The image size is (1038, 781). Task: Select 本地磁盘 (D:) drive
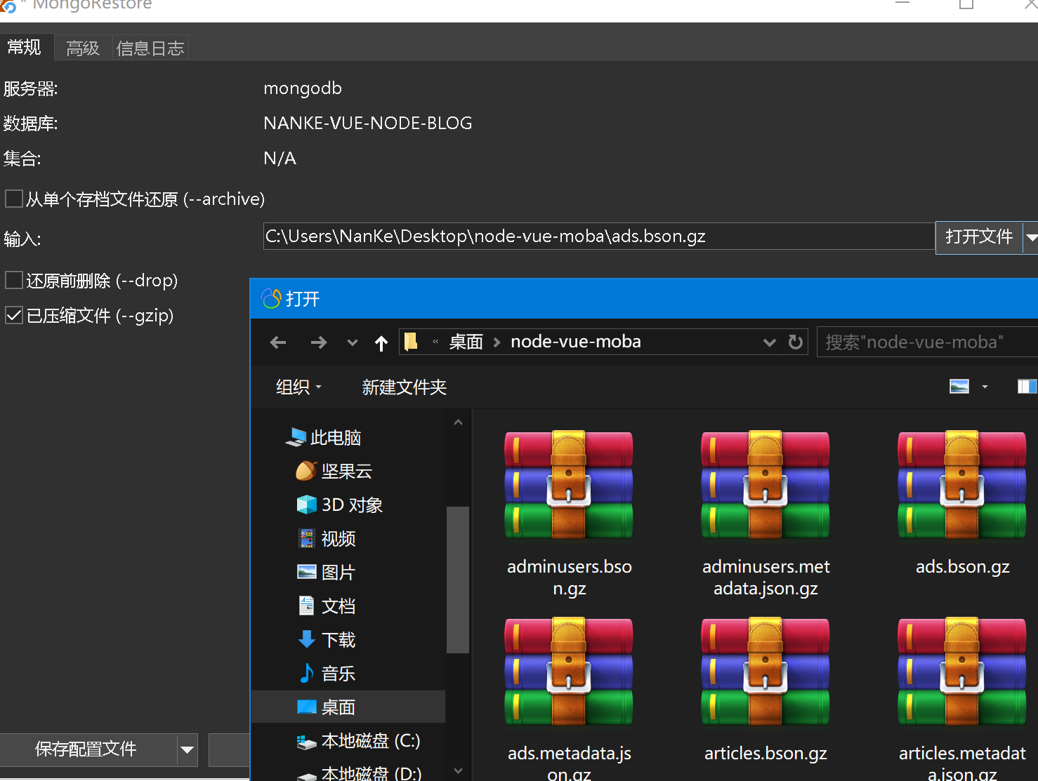[x=358, y=773]
